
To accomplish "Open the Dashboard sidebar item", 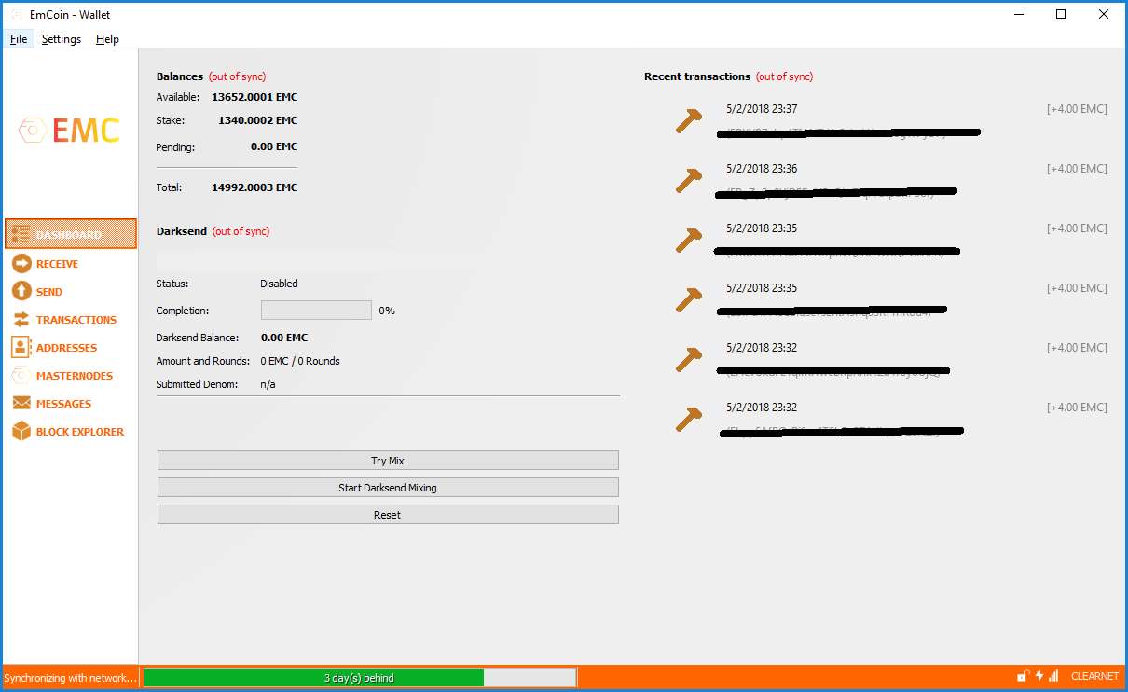I will (71, 234).
